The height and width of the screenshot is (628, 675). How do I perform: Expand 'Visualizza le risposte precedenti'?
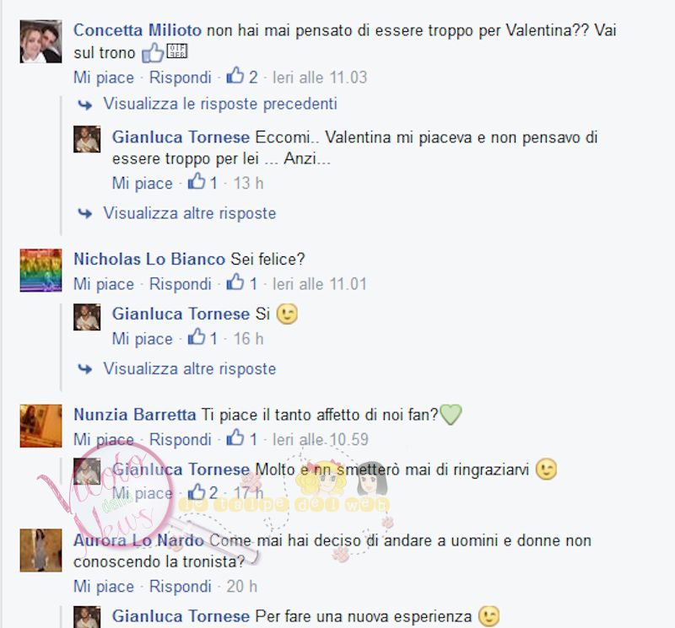click(220, 104)
